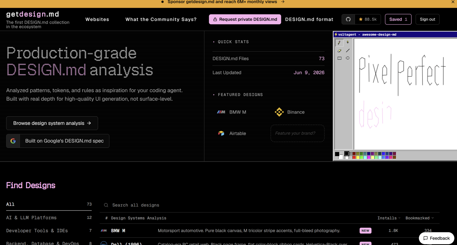Select the line tool in paint widget

tap(348, 50)
